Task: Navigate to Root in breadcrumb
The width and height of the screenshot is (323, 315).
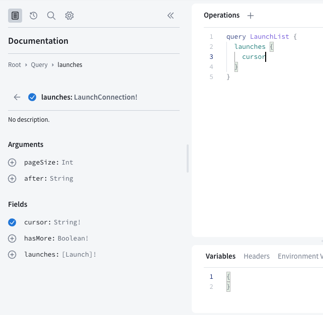Action: click(15, 65)
